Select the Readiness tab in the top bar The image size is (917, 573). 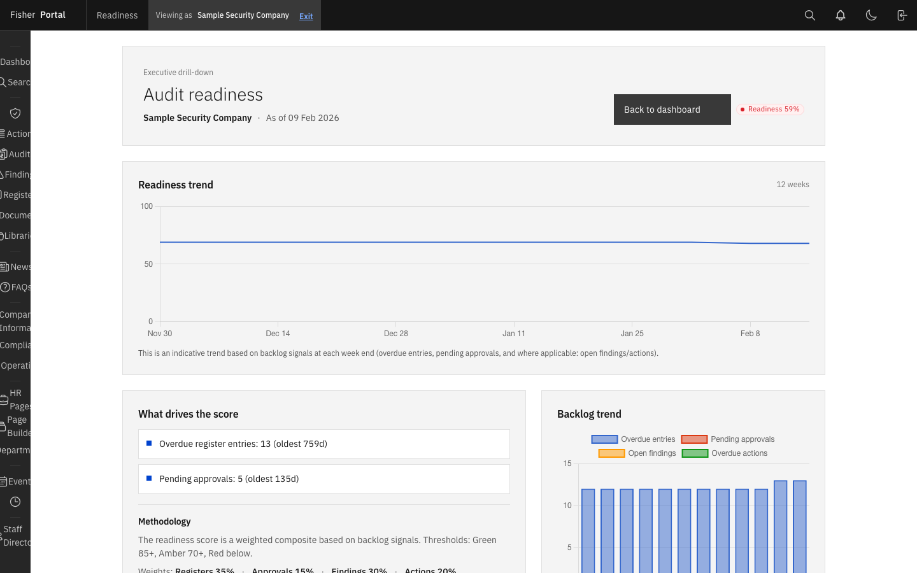[117, 15]
